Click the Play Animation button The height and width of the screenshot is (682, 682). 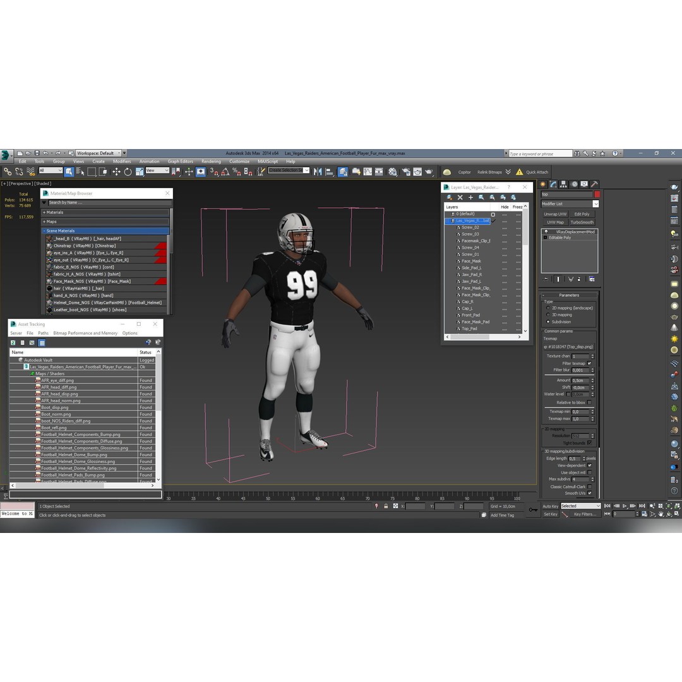coord(625,506)
